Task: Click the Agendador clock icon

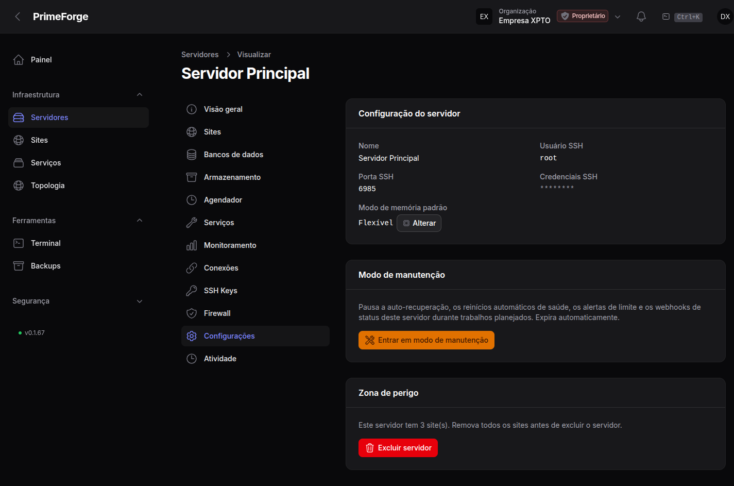Action: (192, 200)
